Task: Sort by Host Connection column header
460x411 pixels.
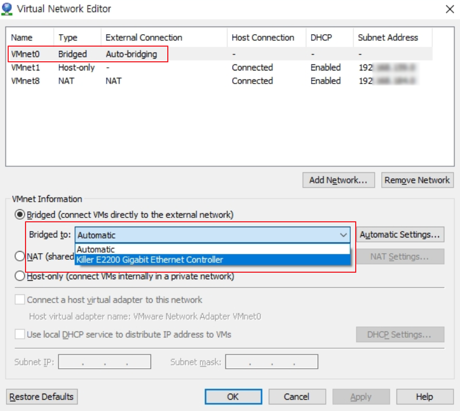Action: pos(267,37)
